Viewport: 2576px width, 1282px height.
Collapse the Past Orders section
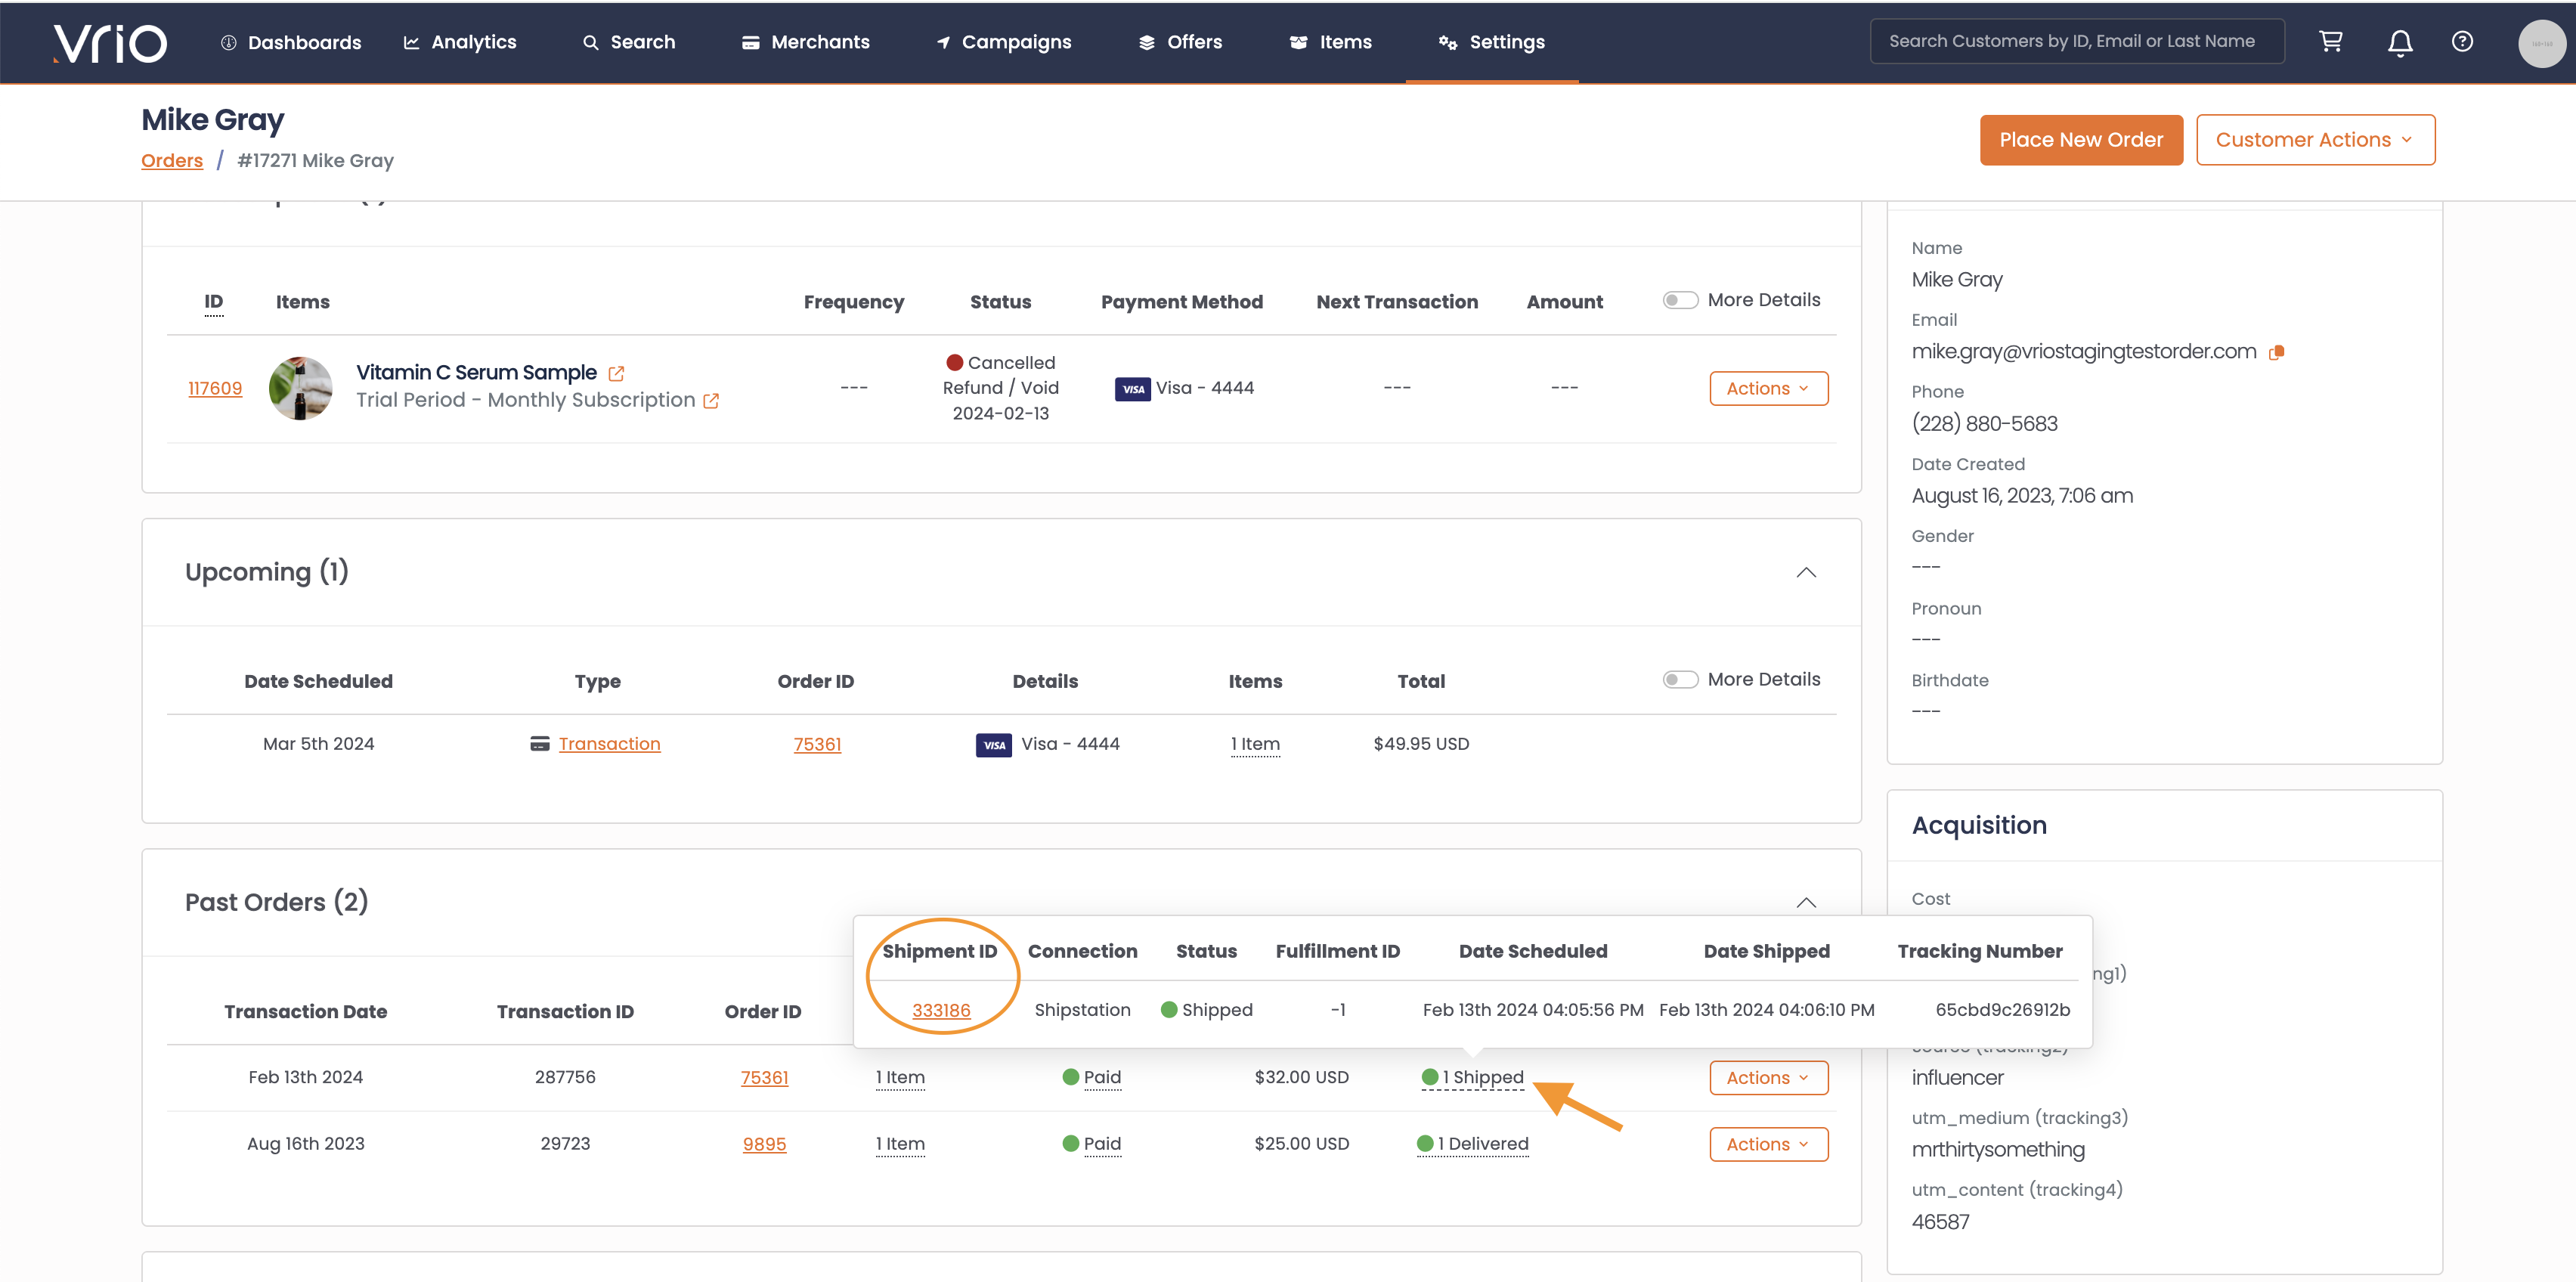pyautogui.click(x=1806, y=902)
